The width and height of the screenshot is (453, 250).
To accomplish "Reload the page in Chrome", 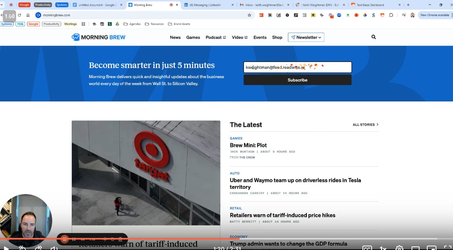I will coord(19,15).
